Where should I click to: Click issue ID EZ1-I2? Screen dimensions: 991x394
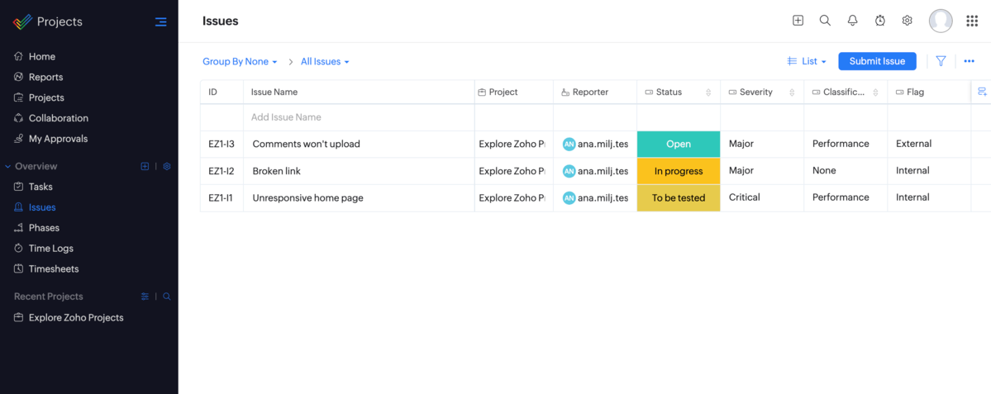tap(222, 170)
